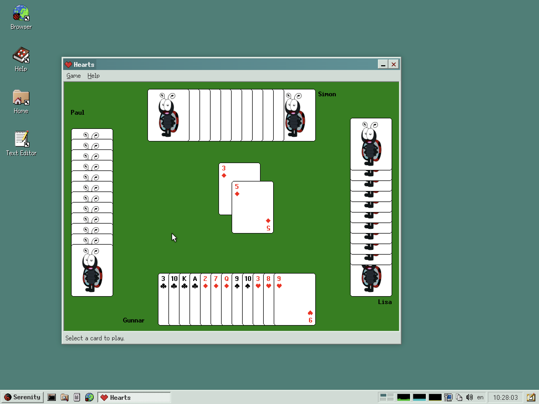This screenshot has width=539, height=404.
Task: Click Lisa's face down card stack
Action: [371, 208]
